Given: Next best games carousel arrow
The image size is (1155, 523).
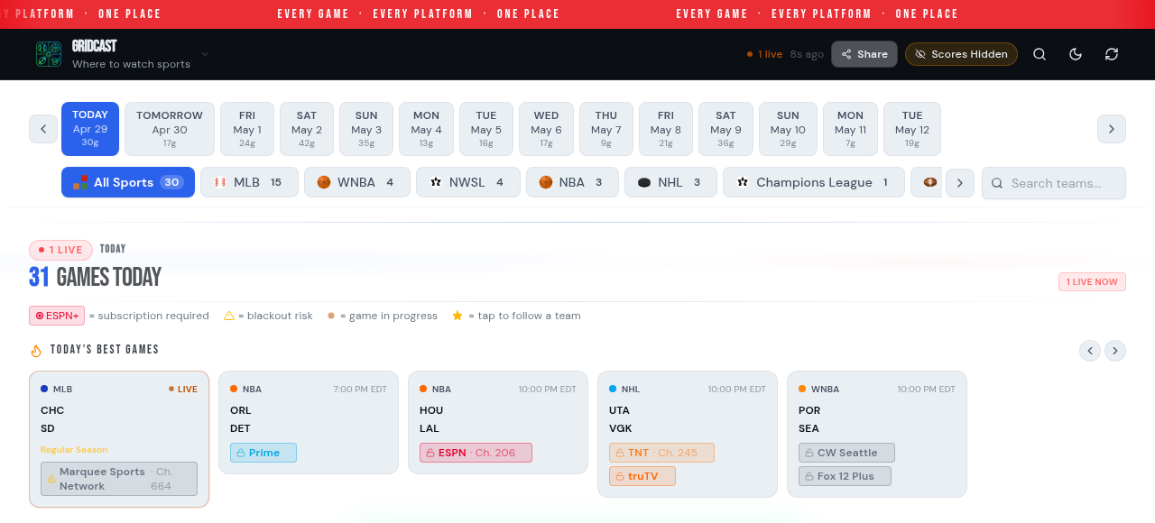Looking at the screenshot, I should tap(1115, 351).
